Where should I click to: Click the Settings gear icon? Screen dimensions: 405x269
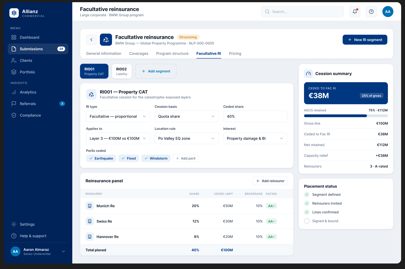tap(14, 224)
